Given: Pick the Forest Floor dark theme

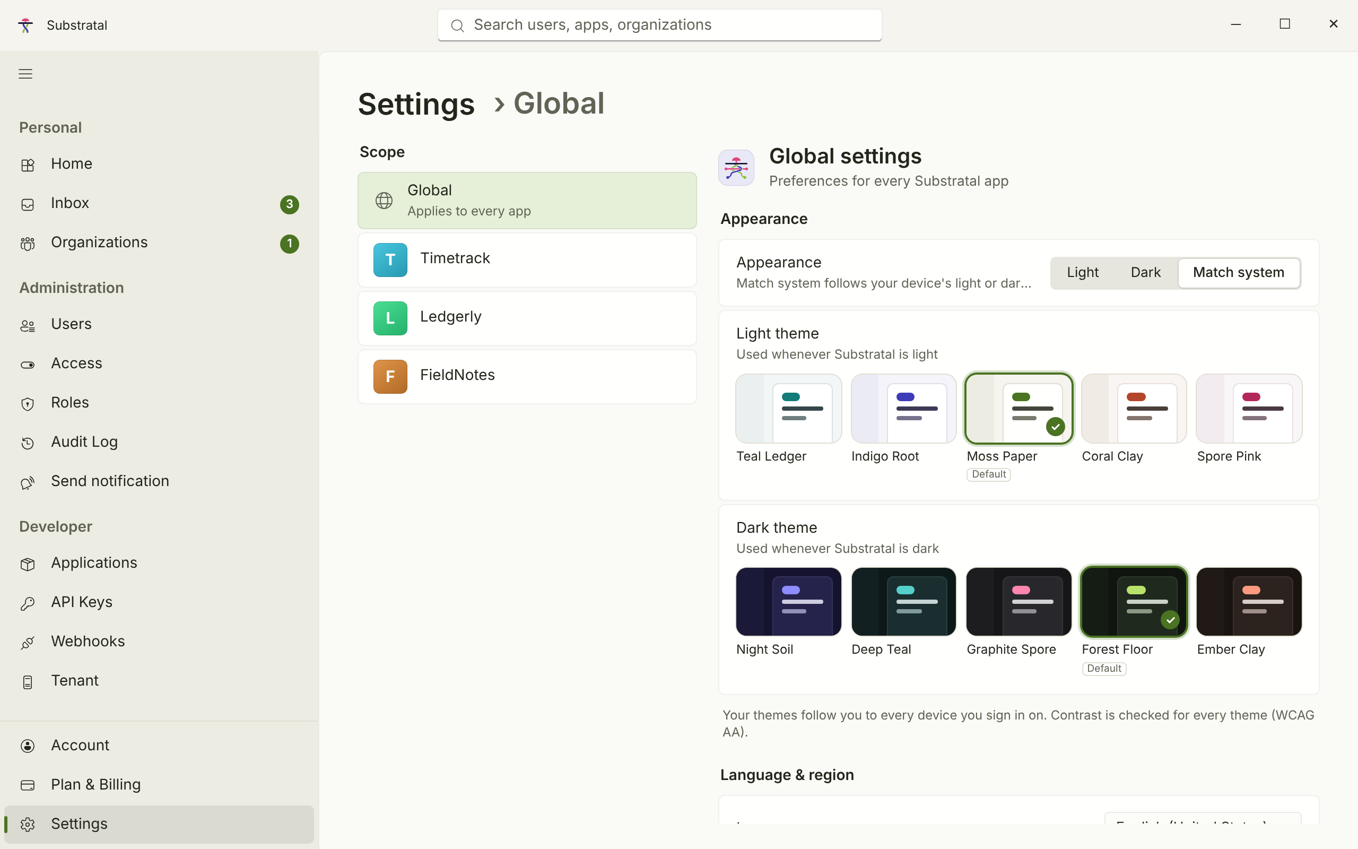Looking at the screenshot, I should pyautogui.click(x=1134, y=601).
